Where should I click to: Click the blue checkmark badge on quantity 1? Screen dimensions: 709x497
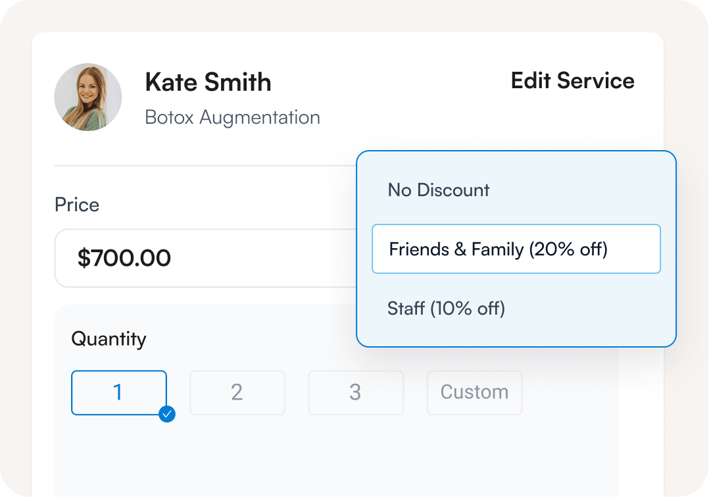[167, 413]
